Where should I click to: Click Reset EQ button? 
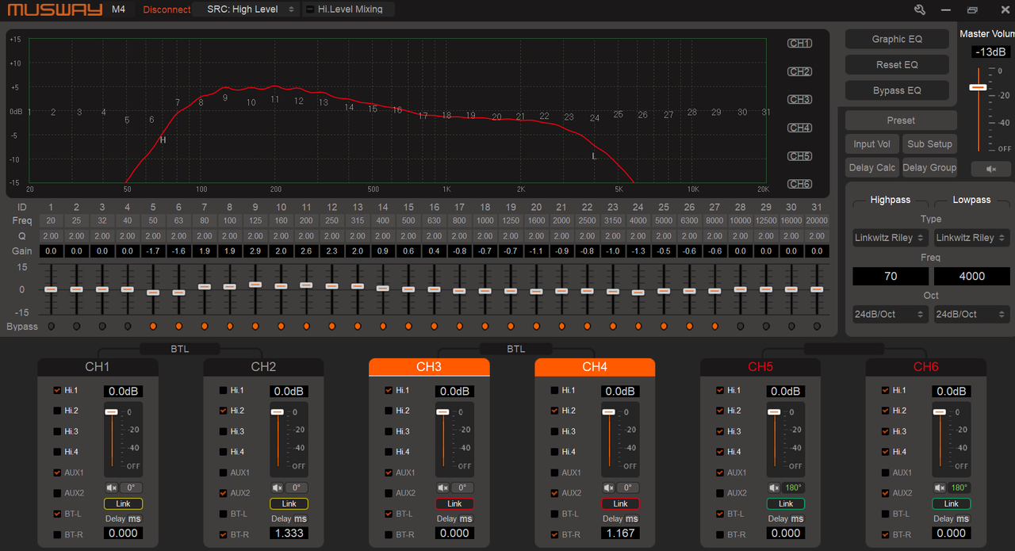897,64
